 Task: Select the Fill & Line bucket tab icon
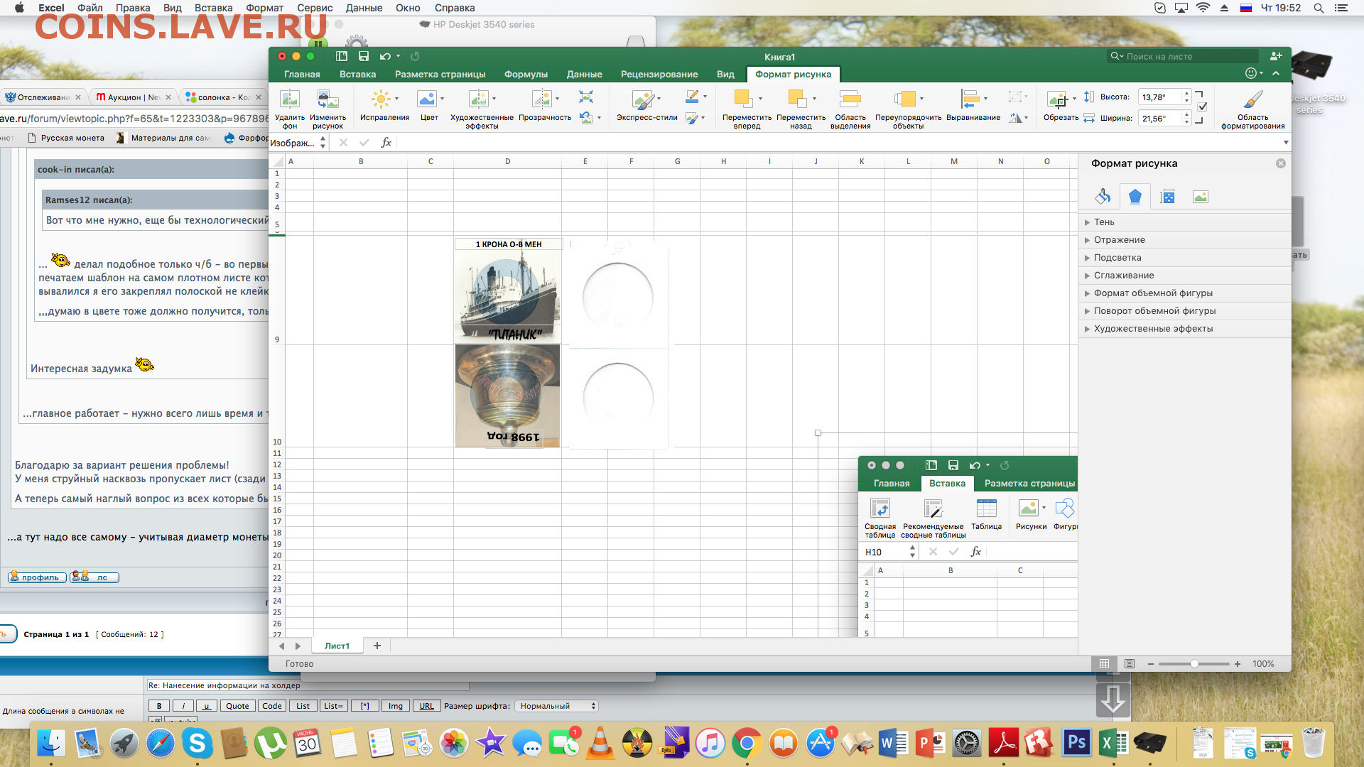pos(1103,197)
